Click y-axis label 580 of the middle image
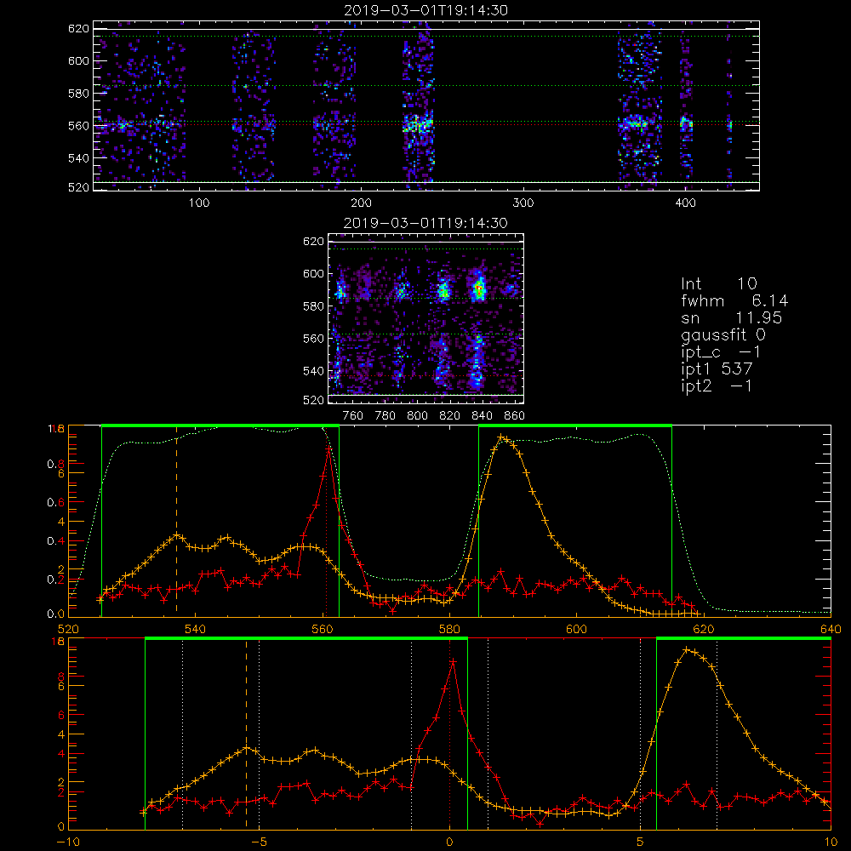 click(313, 306)
